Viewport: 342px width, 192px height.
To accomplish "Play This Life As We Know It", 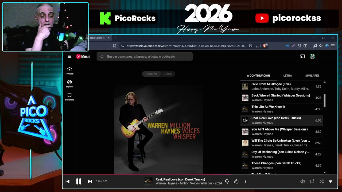I will tap(282, 109).
